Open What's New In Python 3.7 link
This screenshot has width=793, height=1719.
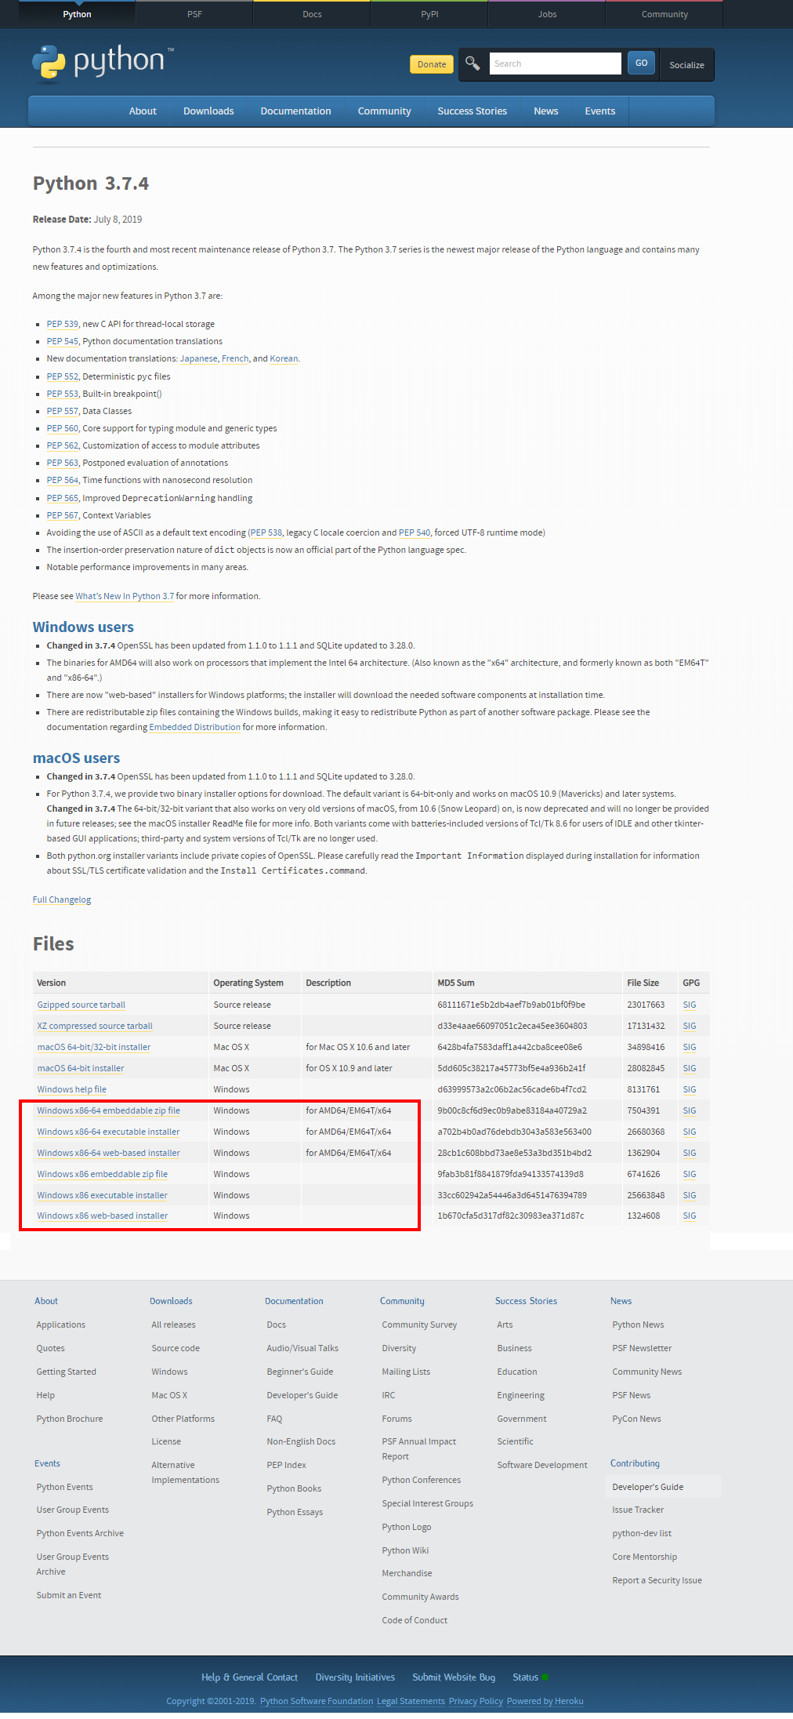pos(125,596)
